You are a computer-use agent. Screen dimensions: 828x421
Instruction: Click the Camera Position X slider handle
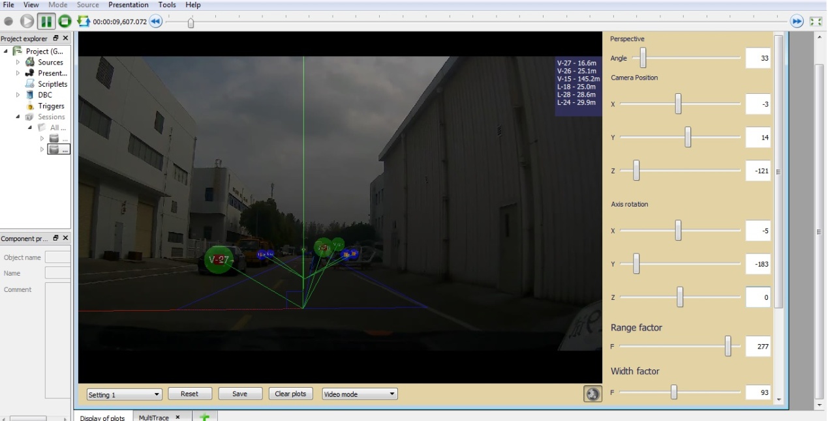678,103
